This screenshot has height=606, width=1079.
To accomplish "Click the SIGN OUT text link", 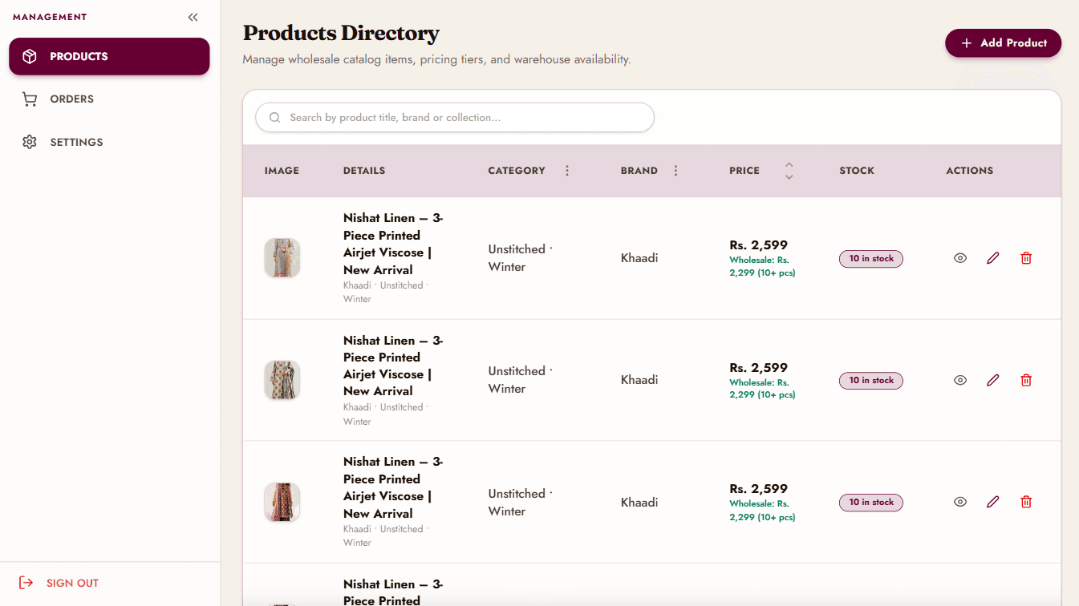I will pos(72,583).
